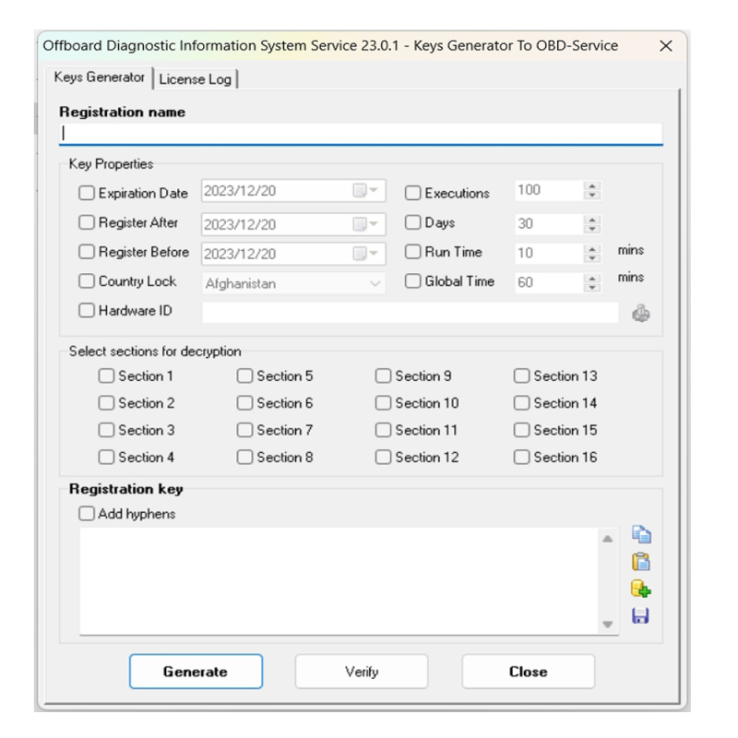The height and width of the screenshot is (738, 738).
Task: Enable the Expiration Date checkbox
Action: pos(85,193)
